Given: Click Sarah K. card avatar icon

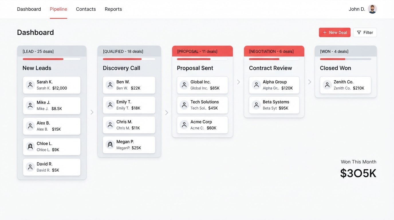Looking at the screenshot, I should pyautogui.click(x=30, y=85).
